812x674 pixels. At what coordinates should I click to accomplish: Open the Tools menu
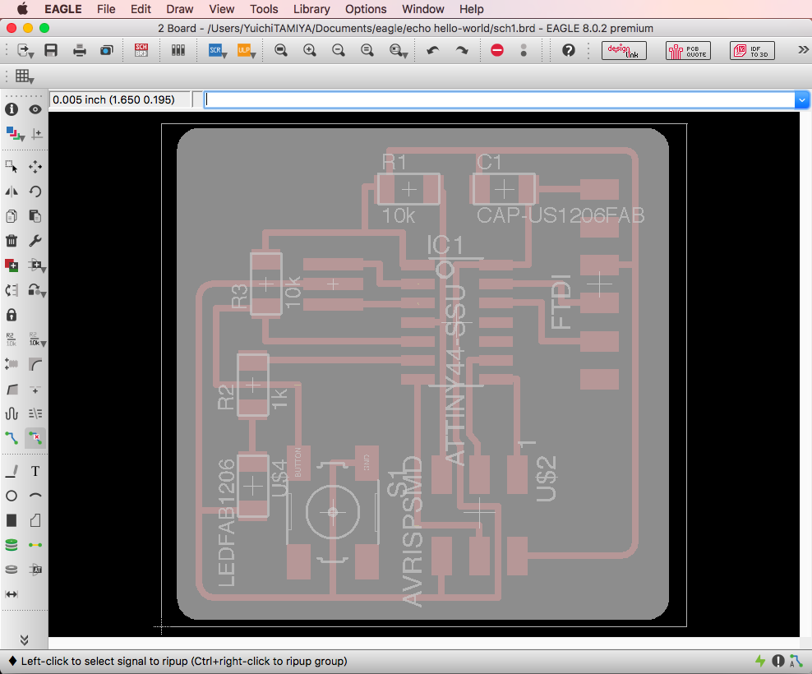264,9
